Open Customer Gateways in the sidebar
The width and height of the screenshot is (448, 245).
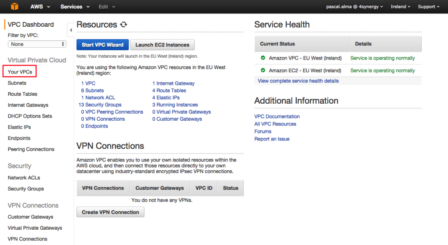point(30,217)
